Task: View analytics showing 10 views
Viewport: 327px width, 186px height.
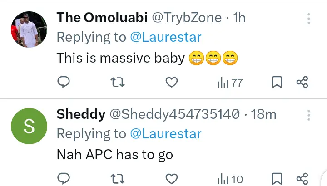Action: coord(230,178)
